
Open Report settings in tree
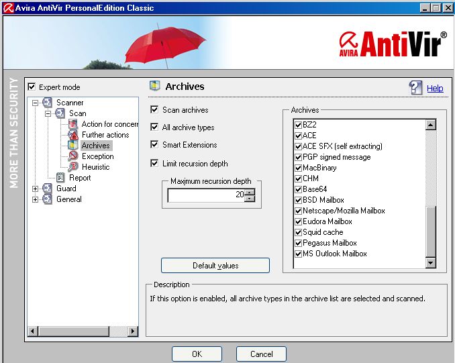(x=80, y=178)
